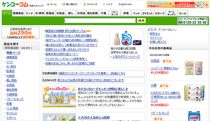Open sidebar ベビー&キッズ category
The height and width of the screenshot is (121, 210).
[15, 99]
